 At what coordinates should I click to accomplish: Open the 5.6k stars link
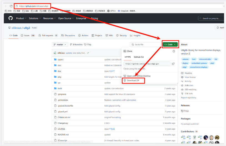(187, 85)
